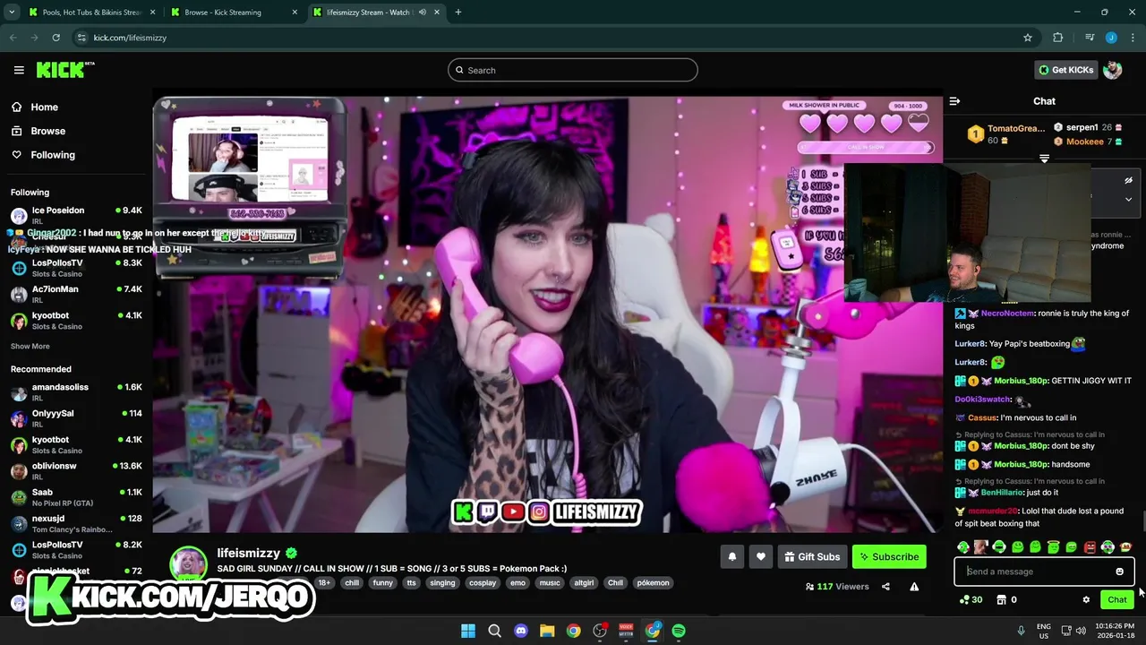The height and width of the screenshot is (645, 1146).
Task: Open chat settings gear icon
Action: tap(1086, 600)
